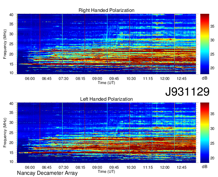Click 07:30 time tick on Right Handed plot

[x=63, y=79]
